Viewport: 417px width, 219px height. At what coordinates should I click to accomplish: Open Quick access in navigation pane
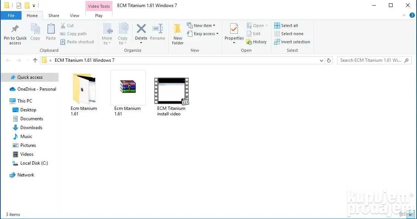(x=30, y=77)
